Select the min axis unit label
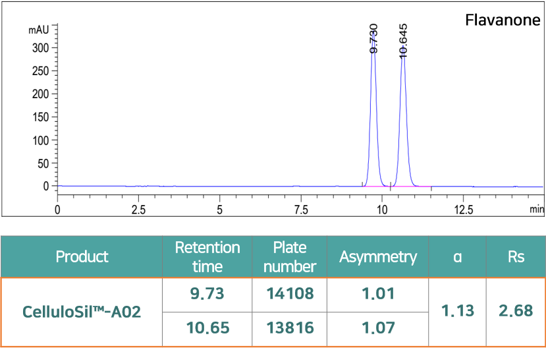 (x=537, y=210)
